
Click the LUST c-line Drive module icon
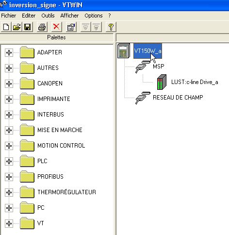162,82
